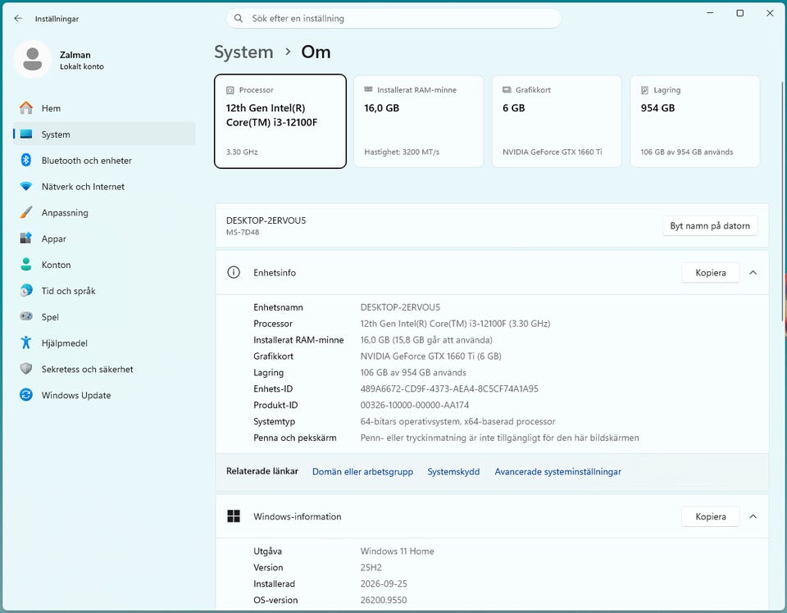
Task: Click the Installerad date 2026-09-25
Action: tap(384, 583)
